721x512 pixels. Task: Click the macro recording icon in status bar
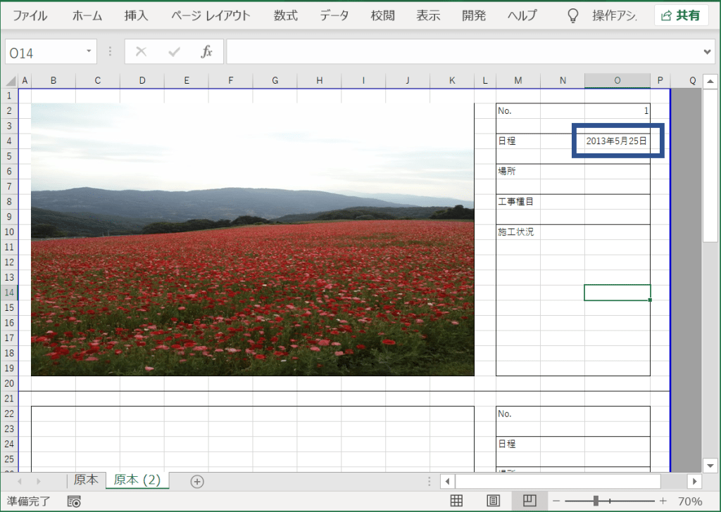[74, 501]
